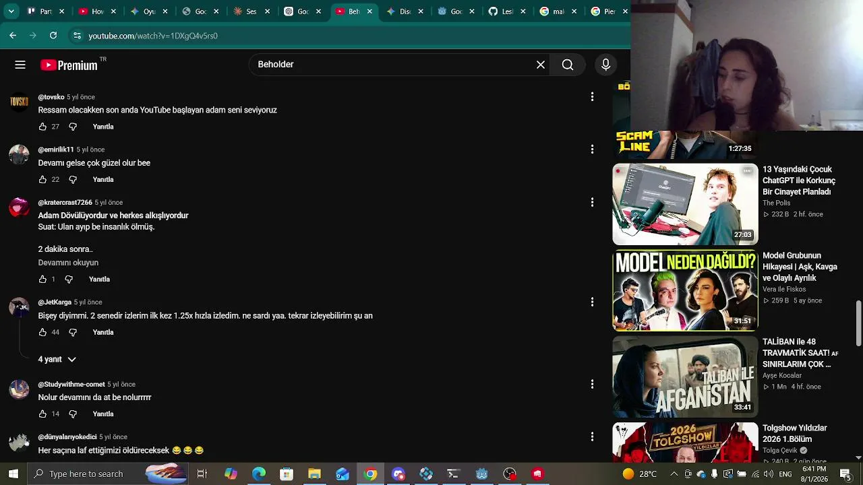This screenshot has height=485, width=863.
Task: Dislike the comment by @emirilik11
Action: point(73,180)
